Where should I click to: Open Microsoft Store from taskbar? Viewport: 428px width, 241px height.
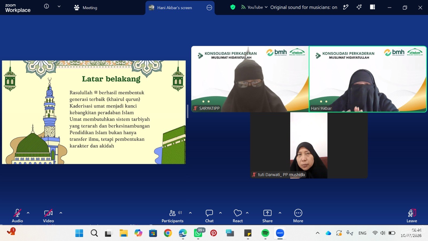point(153,233)
